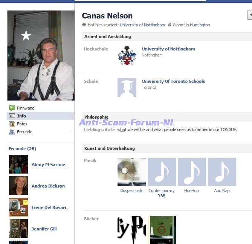Click the add button beside the profile name
This screenshot has width=252, height=244.
(x=250, y=15)
